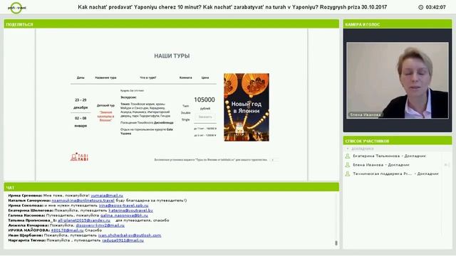Click the Елена Иванова name label on the video
The height and width of the screenshot is (256, 456).
coord(366,114)
